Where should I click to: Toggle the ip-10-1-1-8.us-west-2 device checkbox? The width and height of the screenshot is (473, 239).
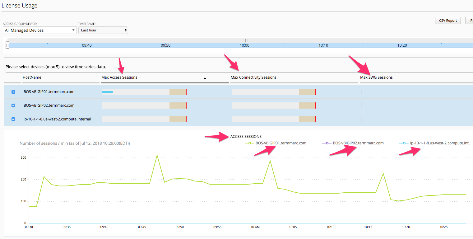pyautogui.click(x=13, y=119)
